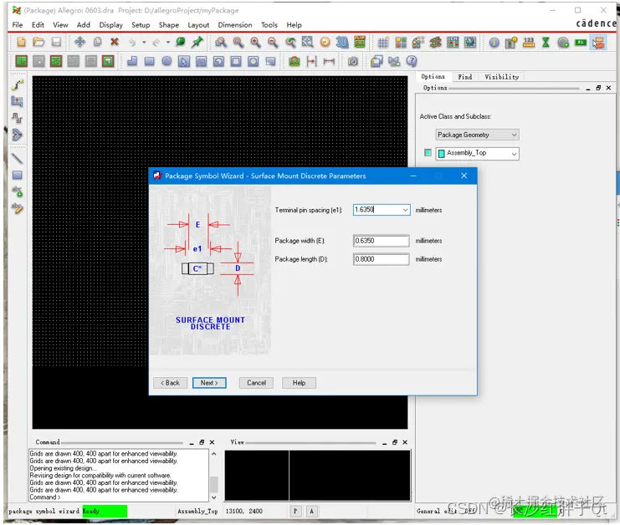Image resolution: width=620 pixels, height=525 pixels.
Task: Open the Terminal pin spacing (e1) dropdown arrow
Action: tap(405, 210)
